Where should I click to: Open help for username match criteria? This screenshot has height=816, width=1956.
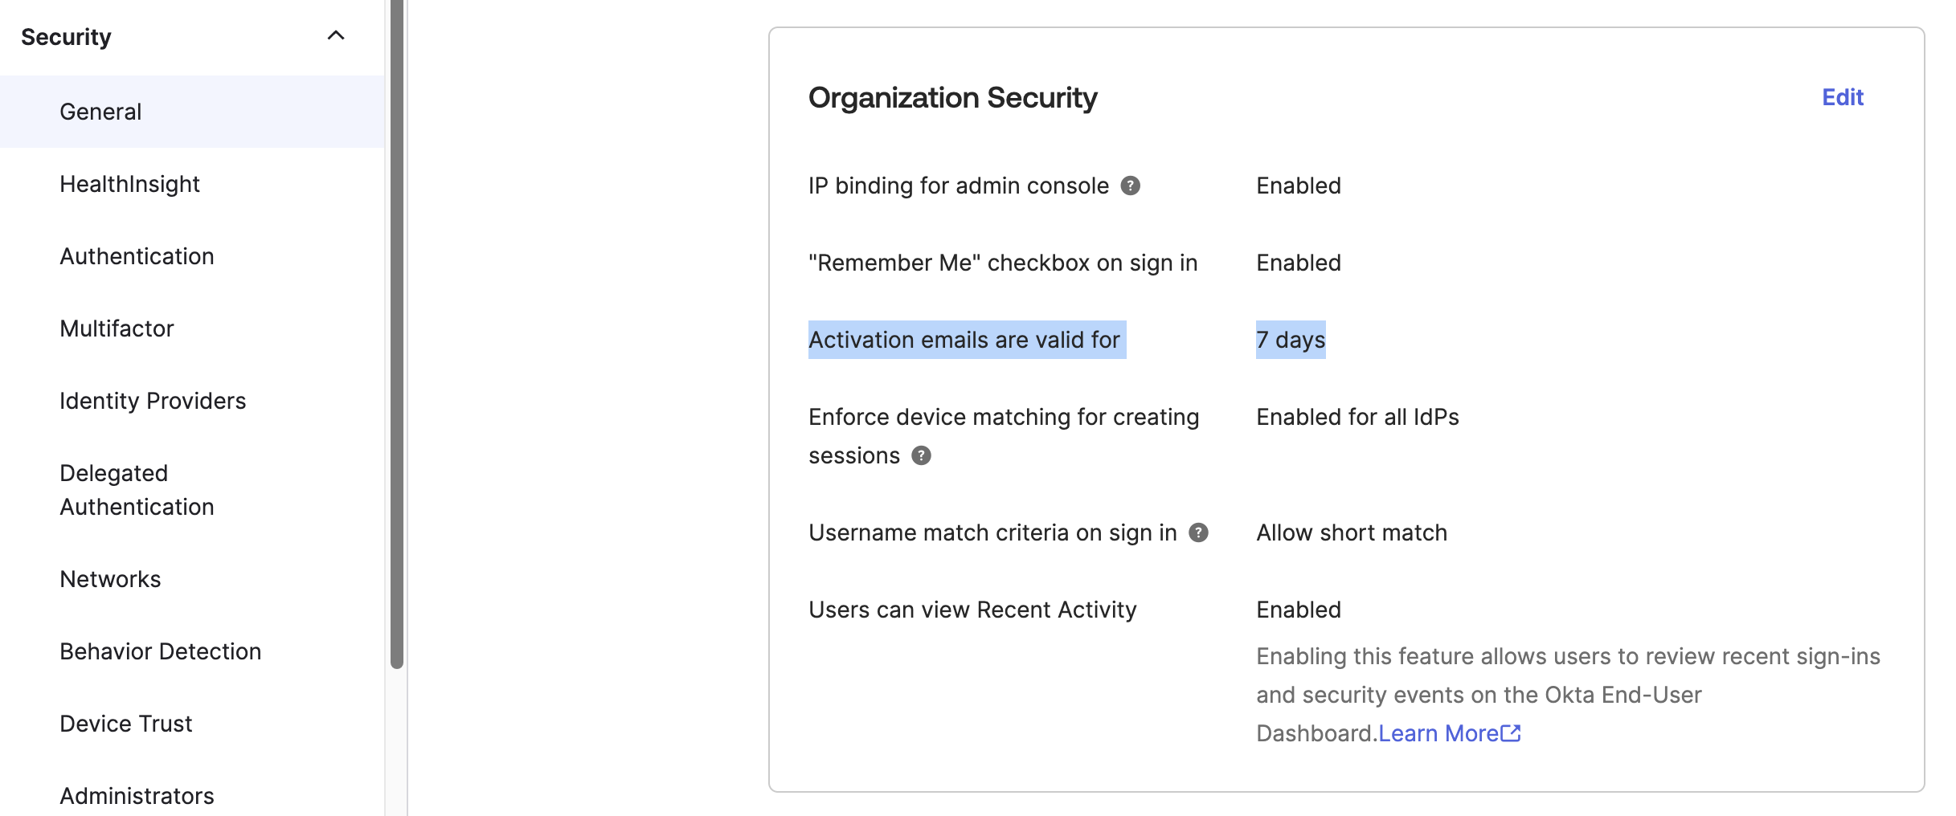[1197, 532]
